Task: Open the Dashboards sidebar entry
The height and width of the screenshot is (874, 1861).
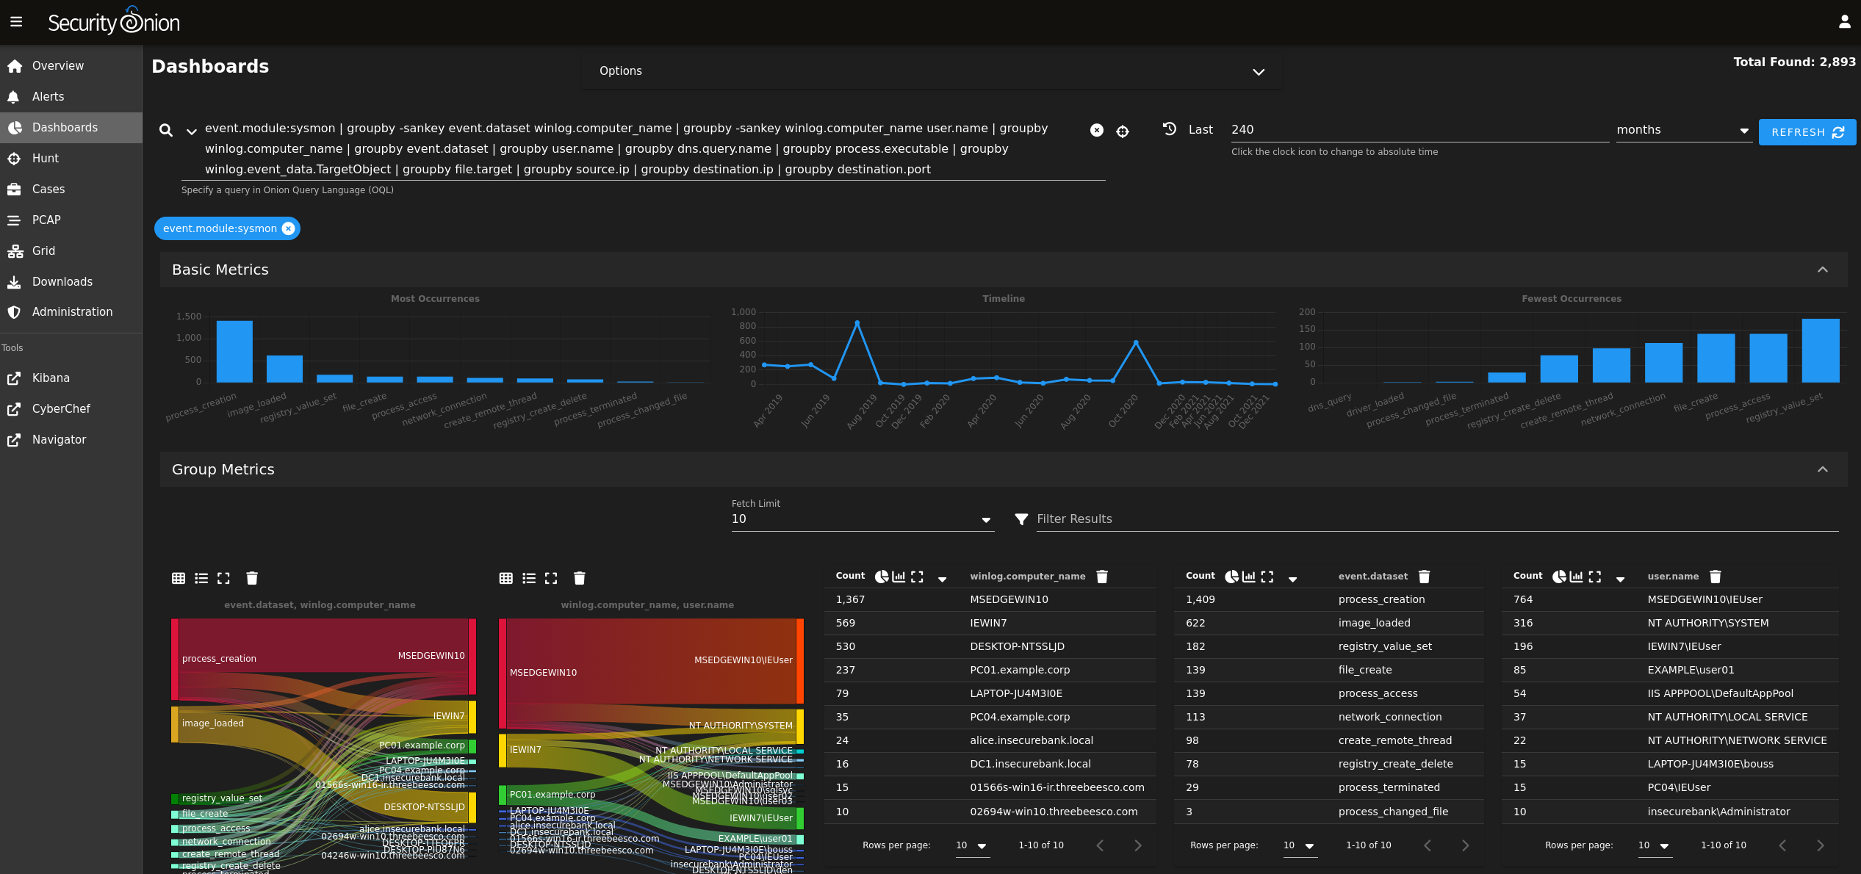Action: [65, 127]
